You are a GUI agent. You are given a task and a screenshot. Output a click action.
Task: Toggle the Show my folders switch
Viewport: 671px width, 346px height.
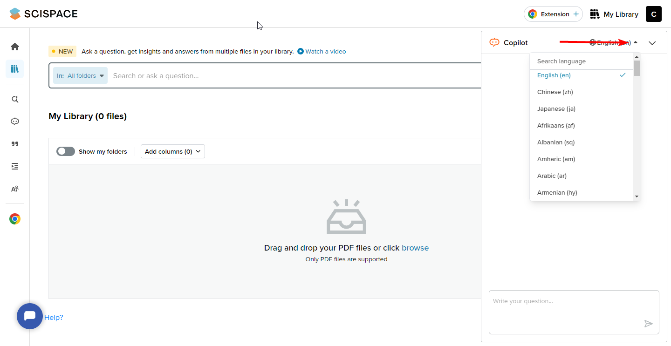(66, 151)
